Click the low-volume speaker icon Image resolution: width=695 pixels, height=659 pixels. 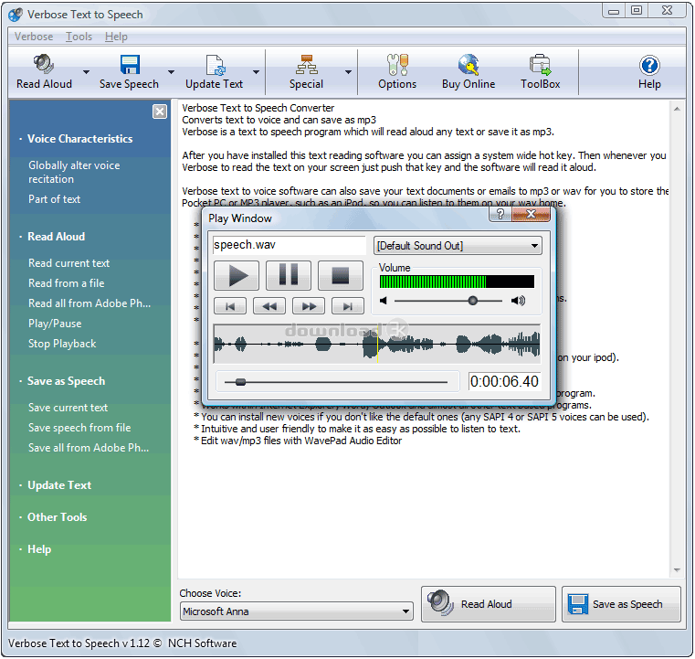click(x=384, y=301)
